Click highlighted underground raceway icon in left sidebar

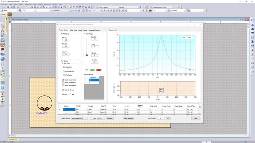[2, 44]
